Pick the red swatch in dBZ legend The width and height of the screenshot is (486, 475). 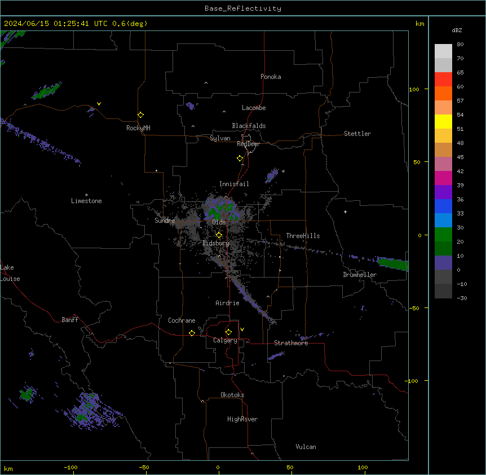[x=443, y=79]
